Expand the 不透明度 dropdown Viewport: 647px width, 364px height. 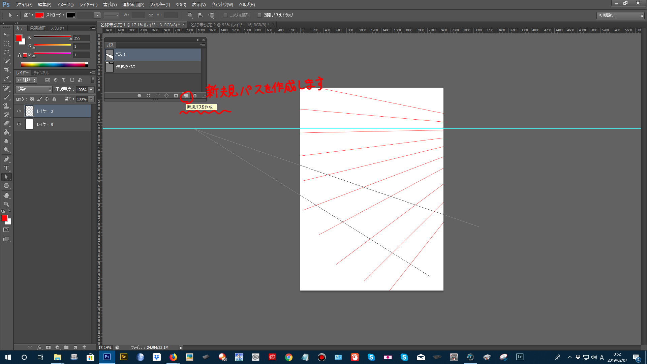coord(91,89)
